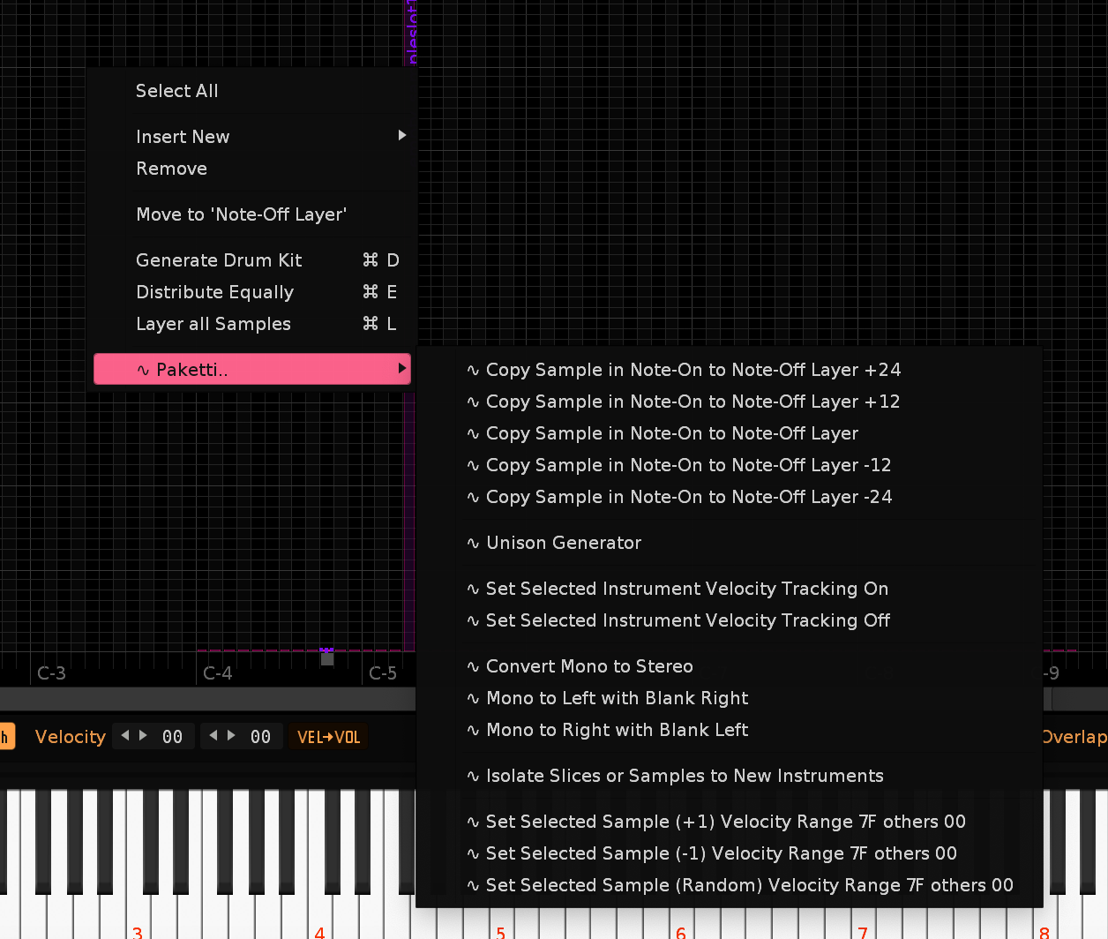Click the small sample keyzone marker near C-5
Viewport: 1108px width, 939px height.
(x=327, y=657)
